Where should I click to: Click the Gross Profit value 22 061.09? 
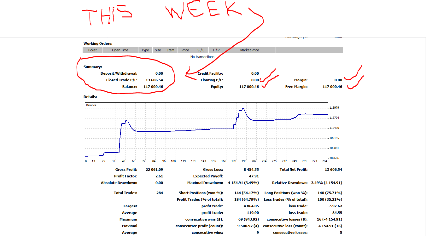pyautogui.click(x=155, y=170)
